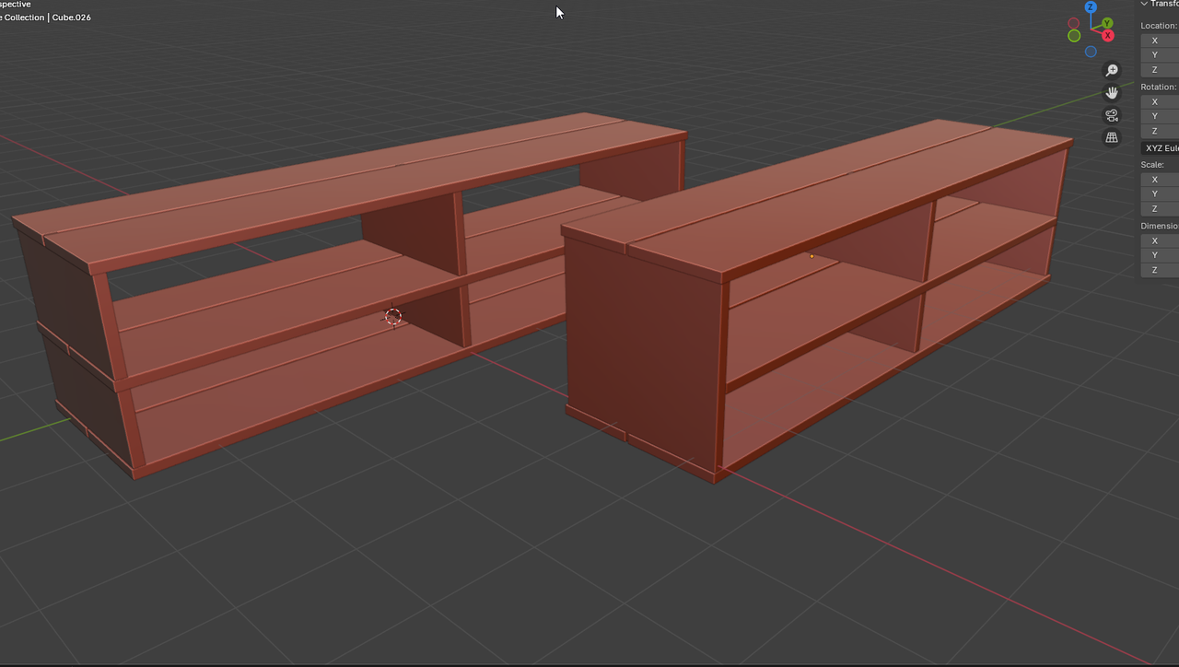Click the Dimensions Z field
Screen dimensions: 1179x667
(x=1161, y=270)
